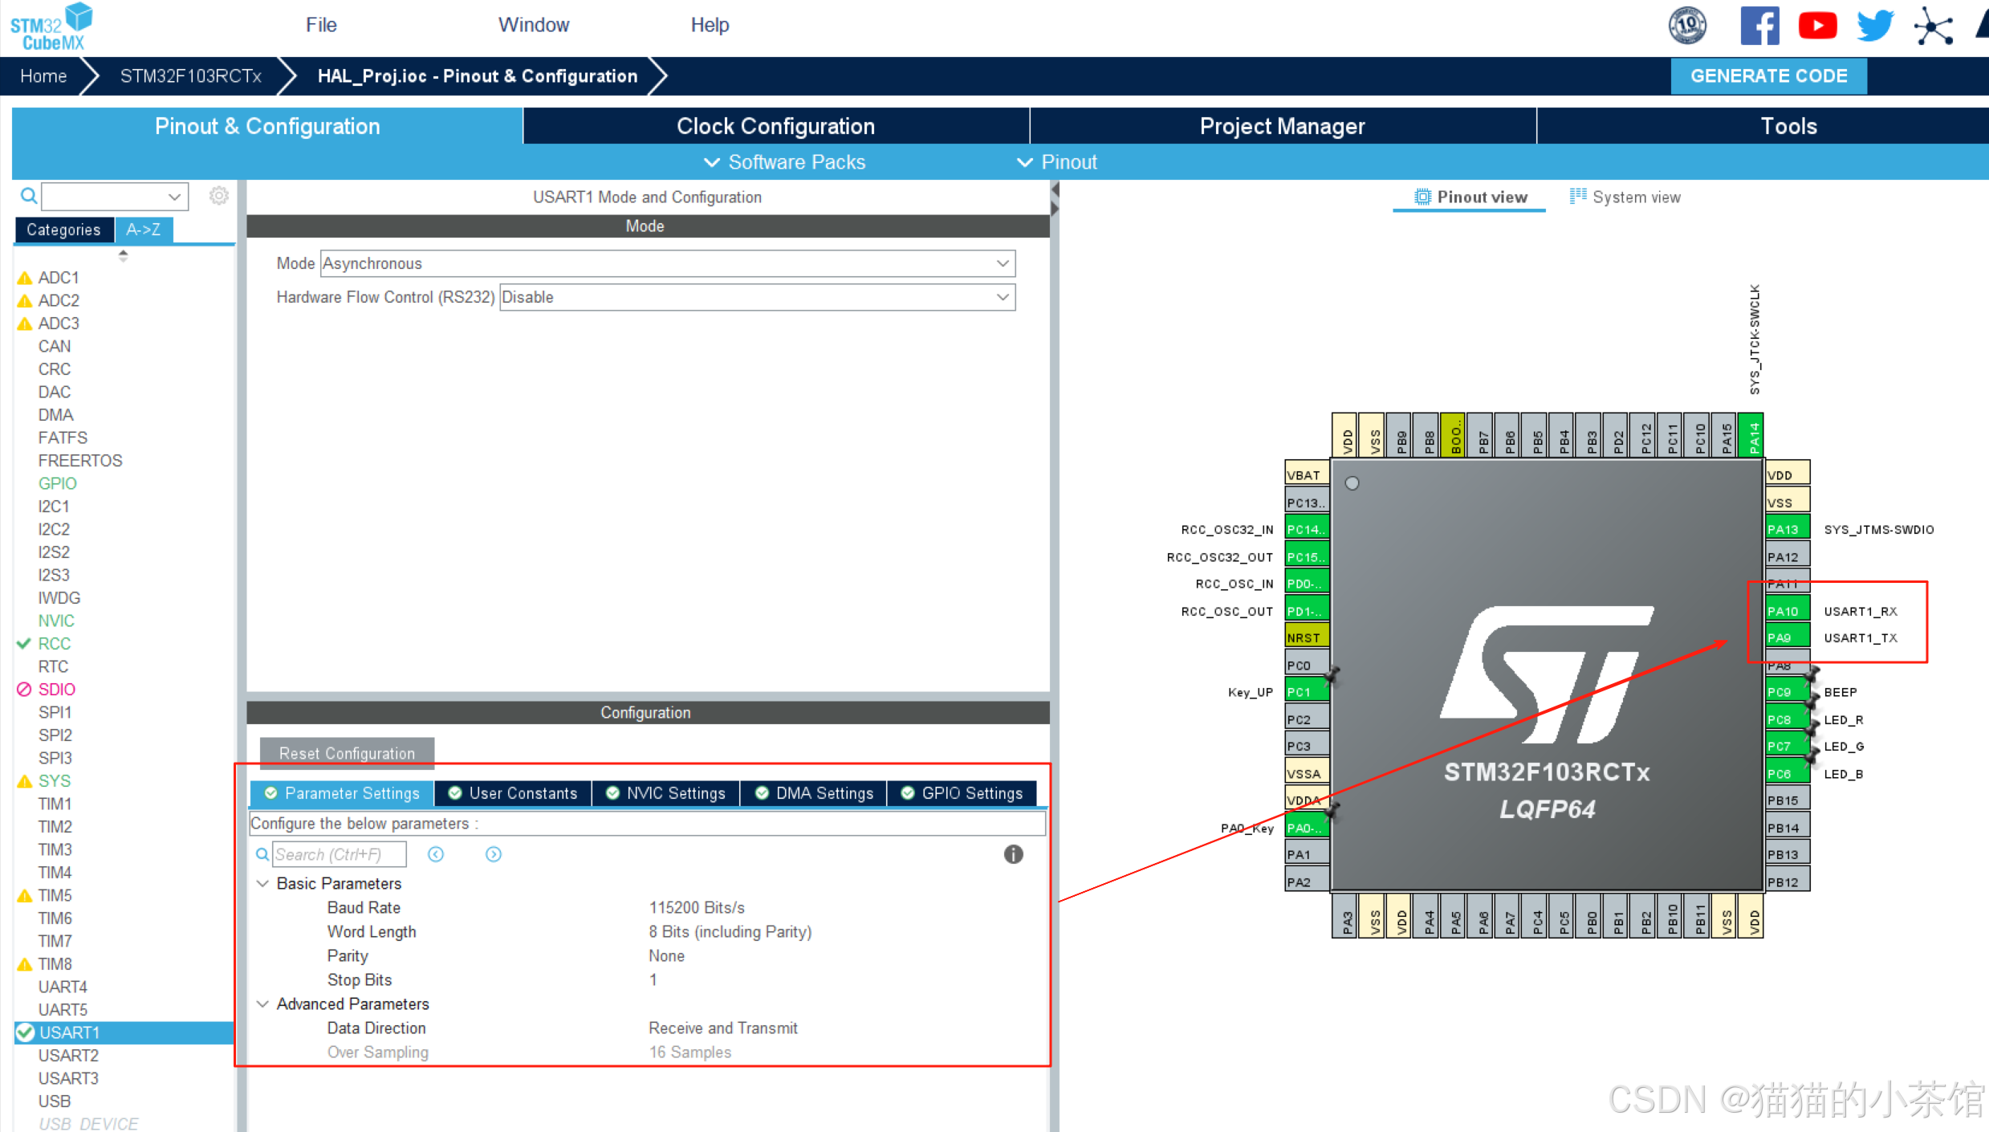Viewport: 1989px width, 1132px height.
Task: Click the peripheral search magnifier icon
Action: [x=28, y=196]
